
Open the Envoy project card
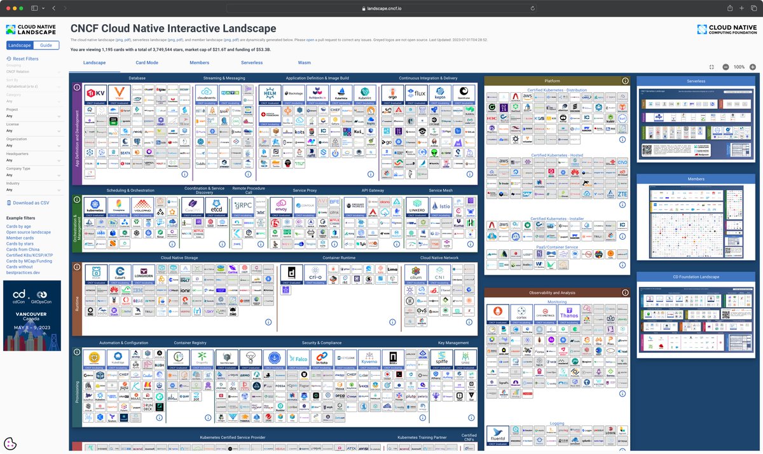click(x=280, y=207)
